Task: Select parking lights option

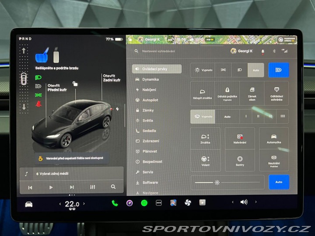Action: pyautogui.click(x=223, y=70)
